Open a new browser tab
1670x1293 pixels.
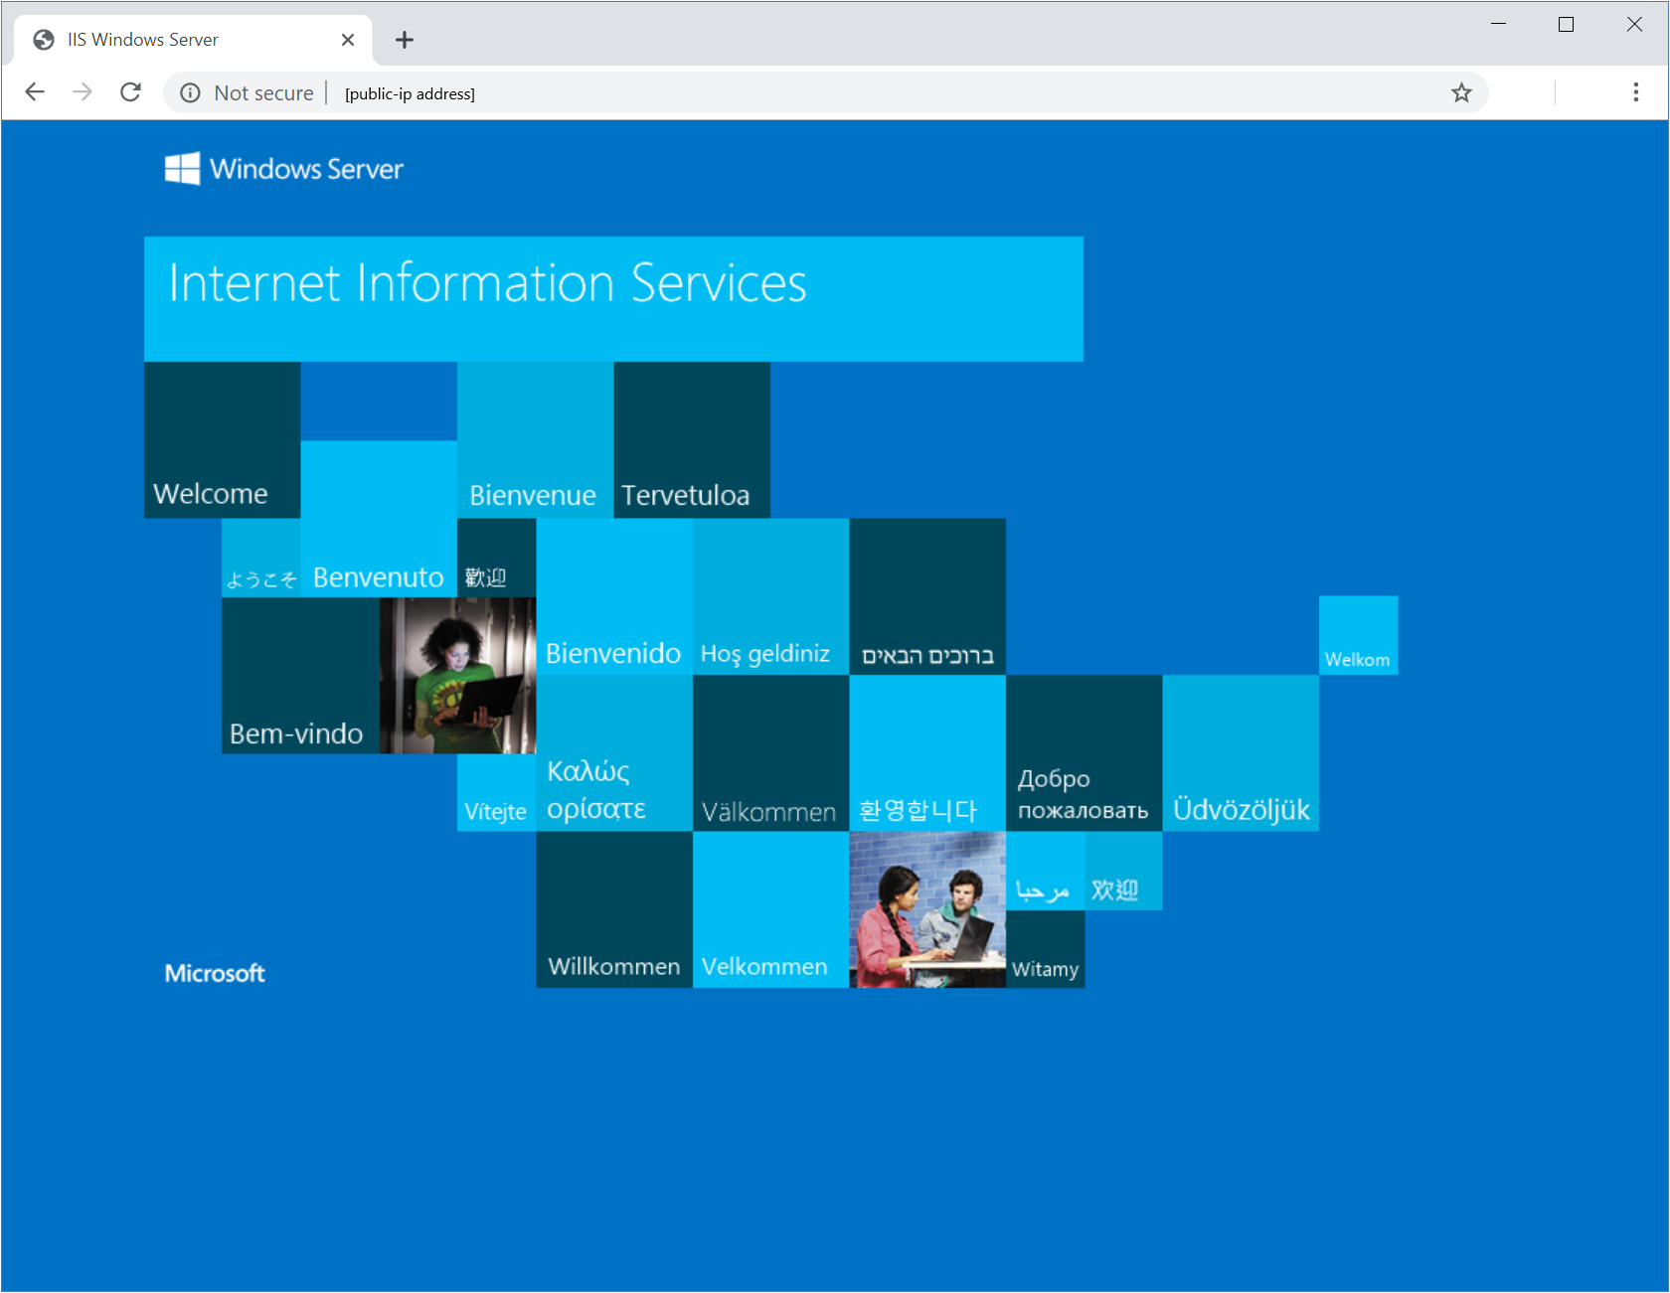tap(404, 40)
